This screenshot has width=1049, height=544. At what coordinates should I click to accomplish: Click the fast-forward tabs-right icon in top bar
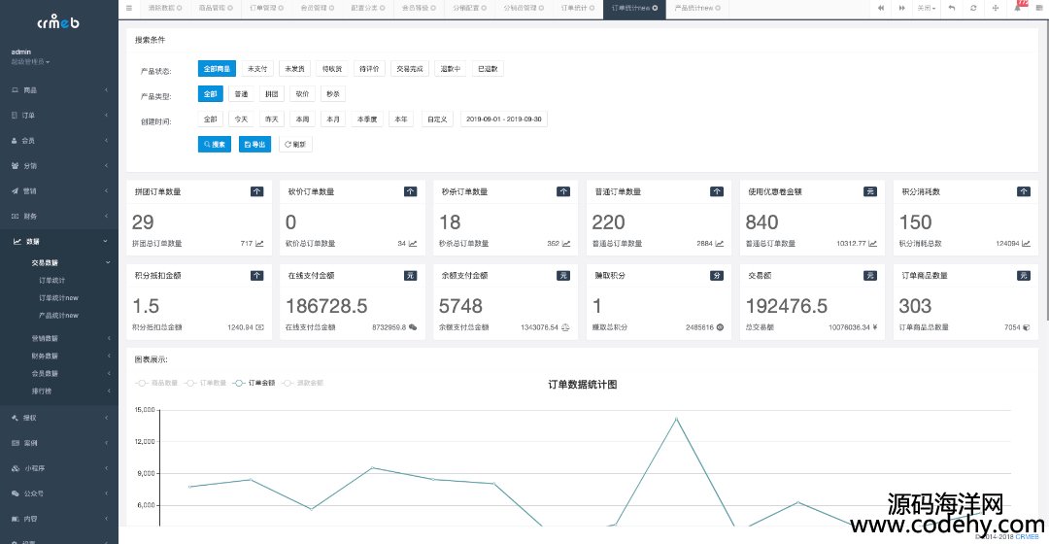904,8
